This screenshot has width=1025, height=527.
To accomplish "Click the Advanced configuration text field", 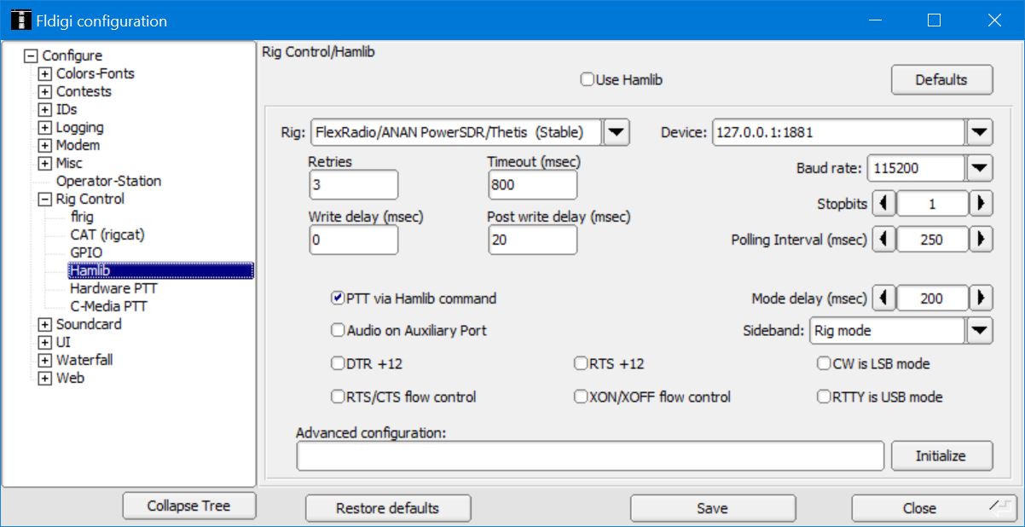I will (x=589, y=456).
